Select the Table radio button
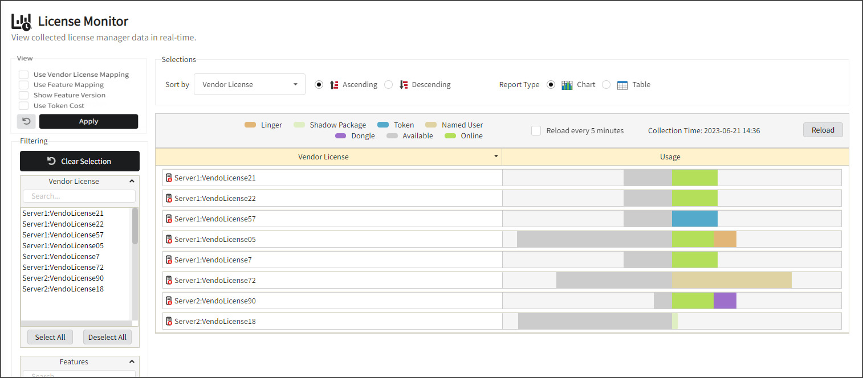Viewport: 863px width, 378px height. click(x=606, y=84)
